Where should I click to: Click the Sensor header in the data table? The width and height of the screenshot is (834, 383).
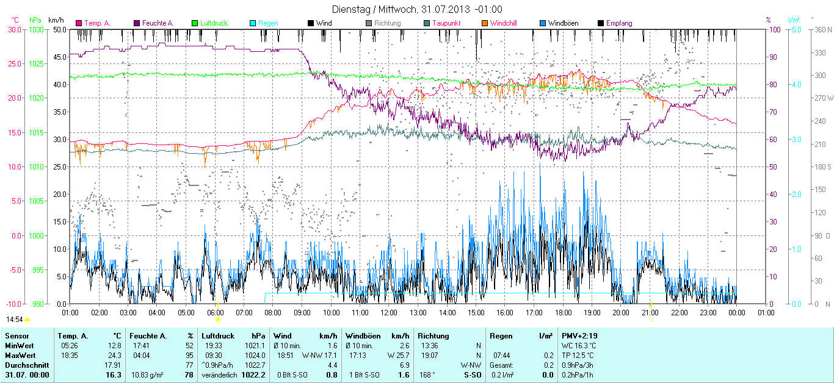pyautogui.click(x=17, y=336)
